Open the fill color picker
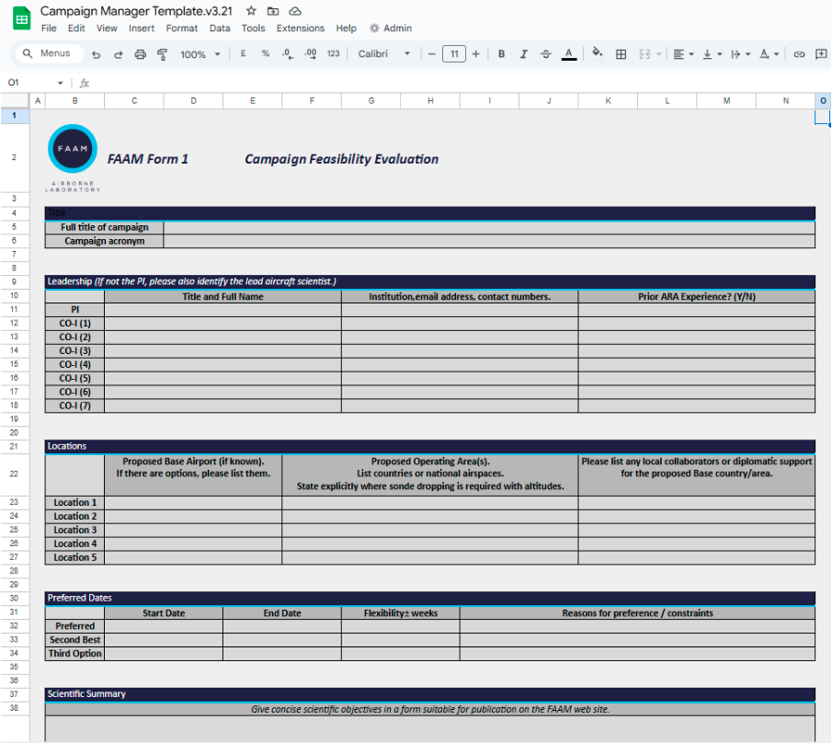The width and height of the screenshot is (832, 743). tap(597, 54)
